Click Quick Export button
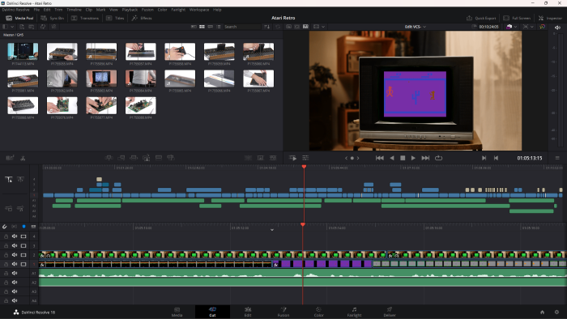Image resolution: width=567 pixels, height=319 pixels. [x=481, y=18]
